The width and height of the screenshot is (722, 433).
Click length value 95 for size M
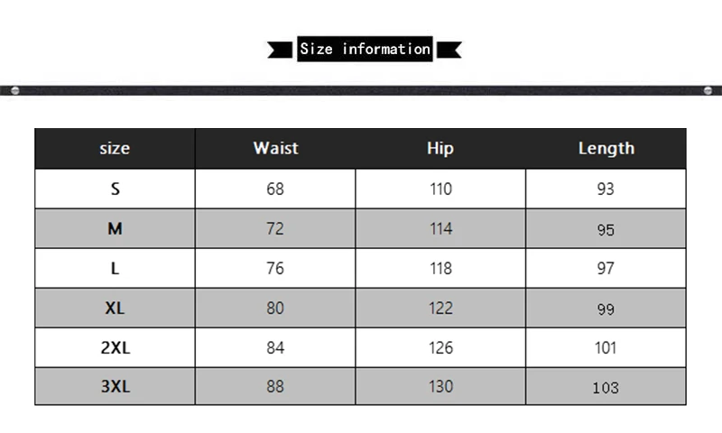pyautogui.click(x=606, y=230)
